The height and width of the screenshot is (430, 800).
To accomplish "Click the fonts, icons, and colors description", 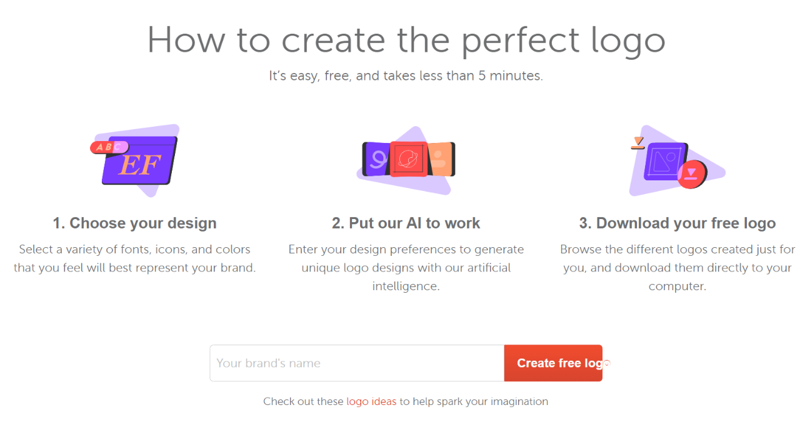I will [x=134, y=258].
